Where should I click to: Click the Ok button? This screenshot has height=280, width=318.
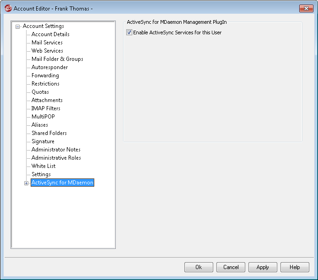tap(199, 267)
